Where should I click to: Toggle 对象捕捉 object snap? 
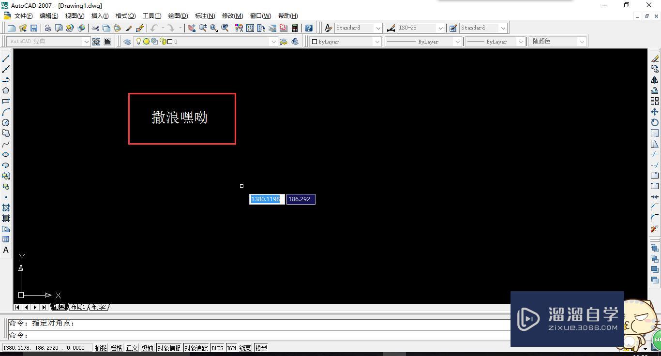[169, 348]
